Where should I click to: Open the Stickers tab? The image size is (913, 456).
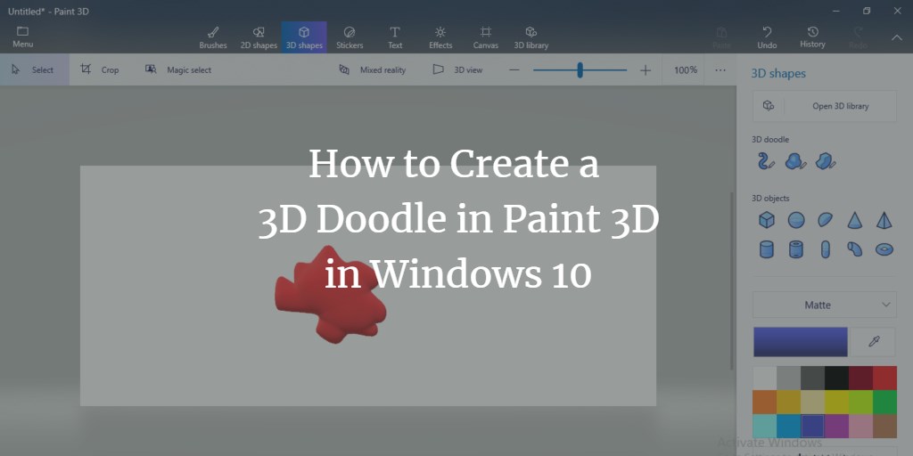tap(350, 37)
